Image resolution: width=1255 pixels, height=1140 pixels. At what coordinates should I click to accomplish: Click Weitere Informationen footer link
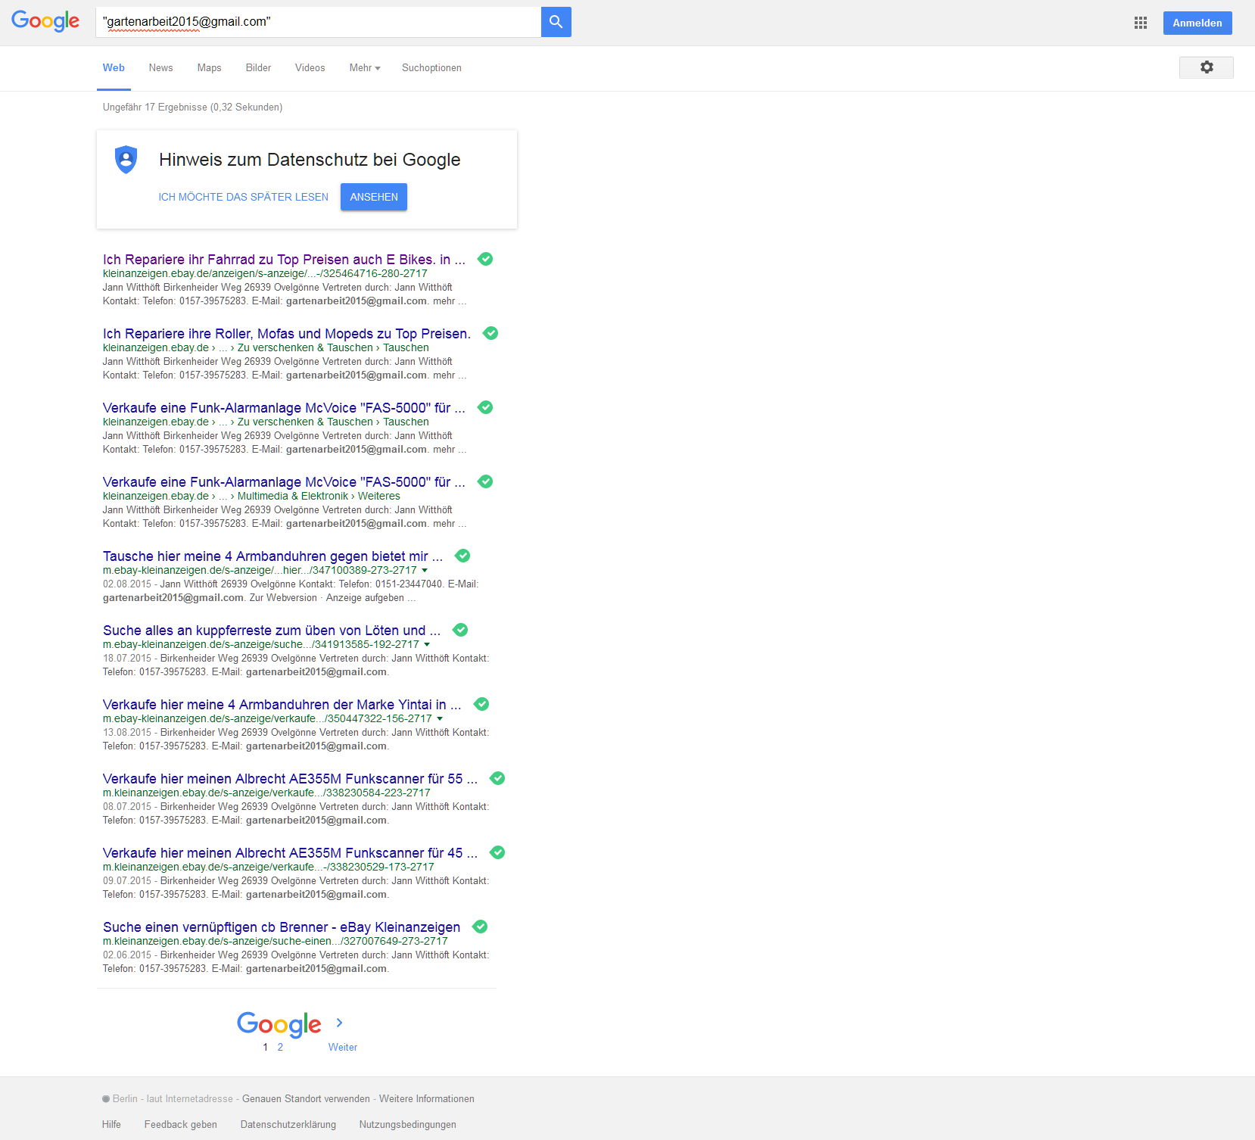click(x=427, y=1099)
